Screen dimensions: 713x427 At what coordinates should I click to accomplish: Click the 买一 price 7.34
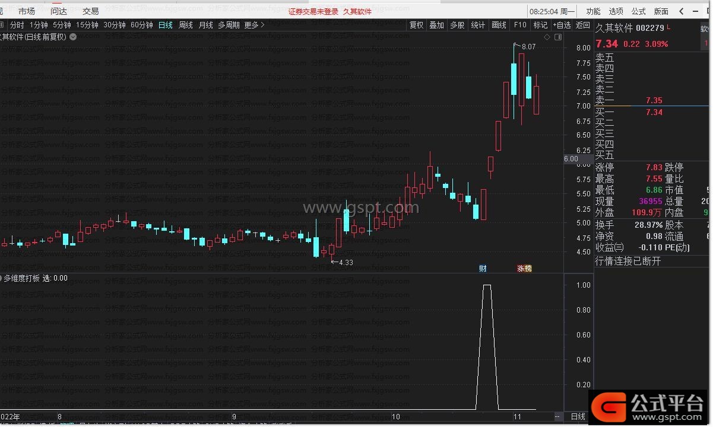point(654,112)
